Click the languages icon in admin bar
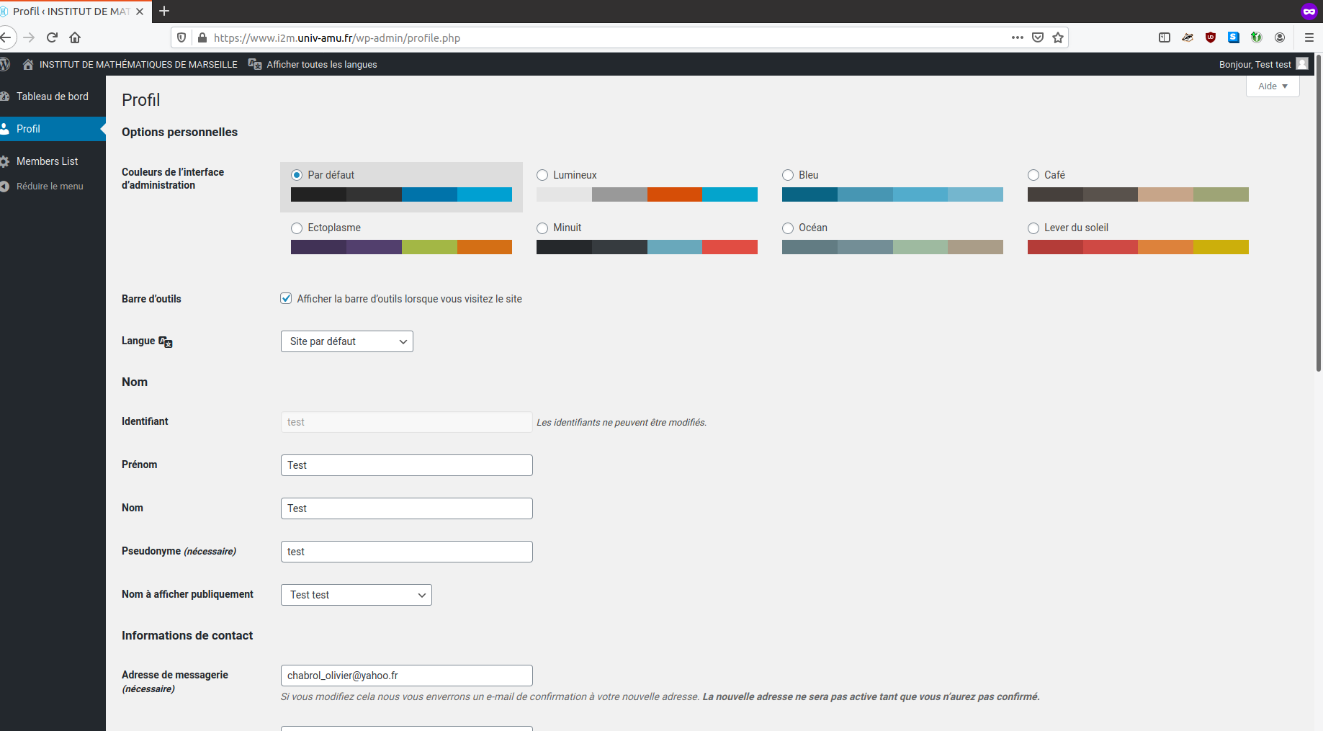 click(x=255, y=64)
